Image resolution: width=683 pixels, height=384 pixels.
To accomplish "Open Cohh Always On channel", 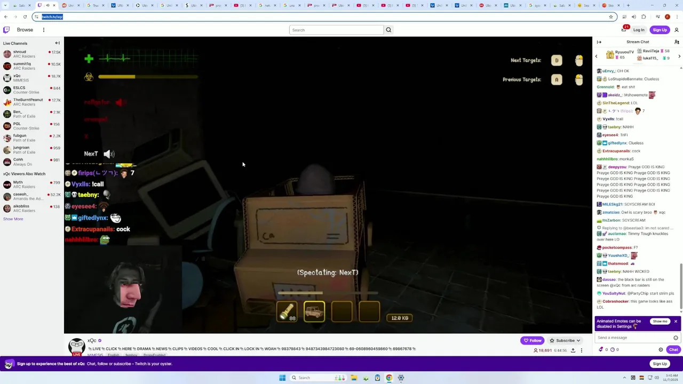I will pyautogui.click(x=31, y=162).
